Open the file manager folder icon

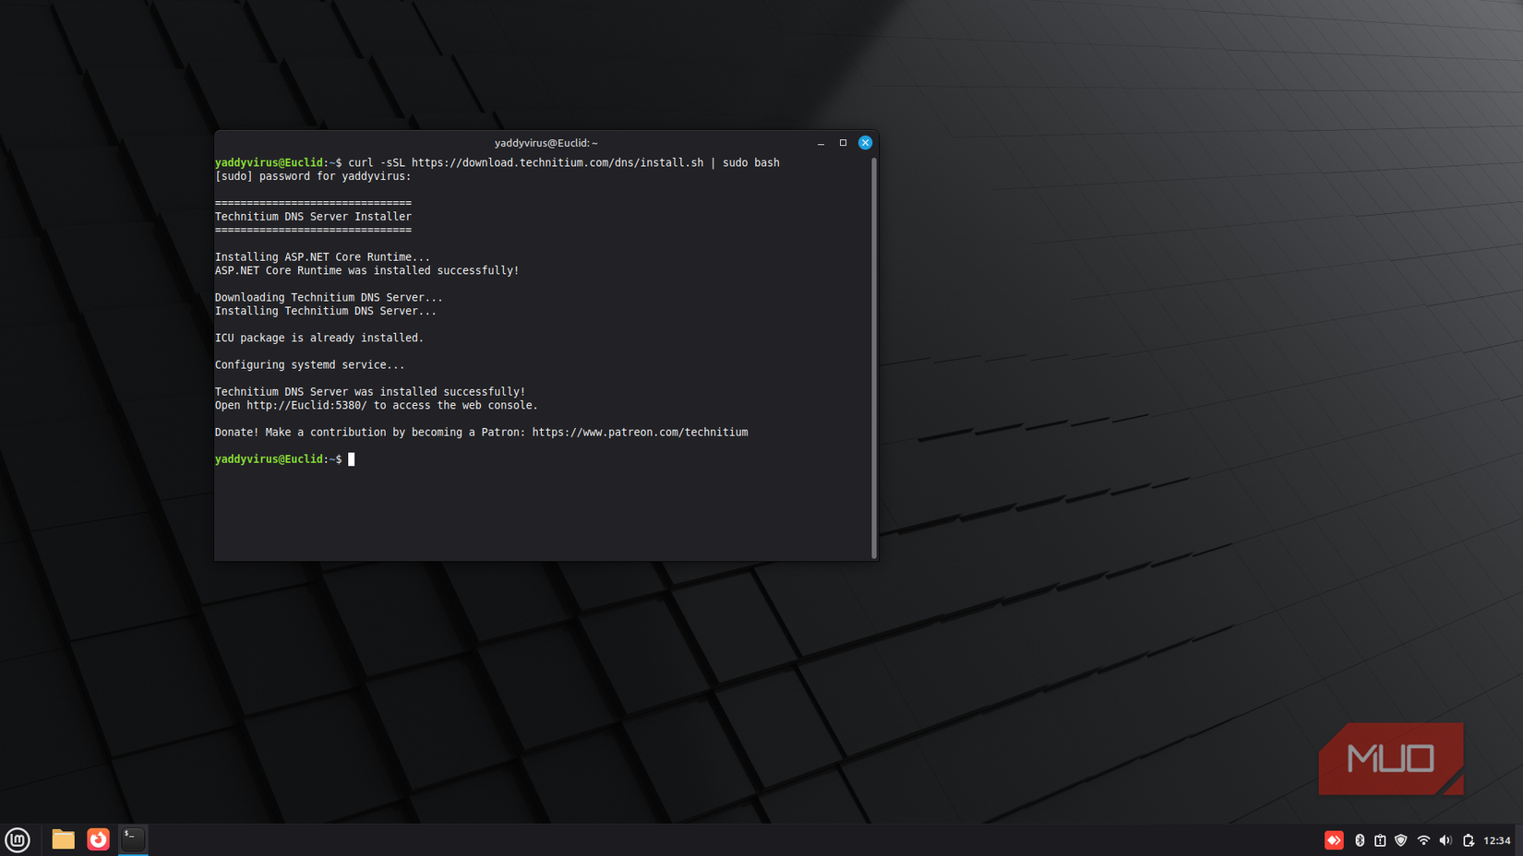pyautogui.click(x=62, y=840)
